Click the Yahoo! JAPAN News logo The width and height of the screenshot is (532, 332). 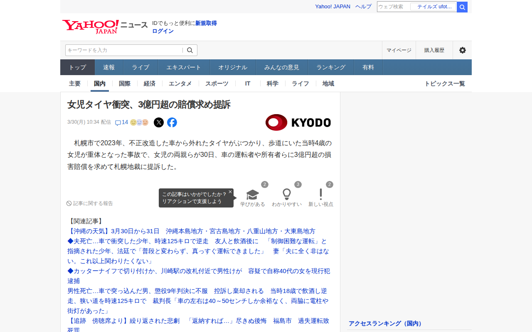[105, 27]
